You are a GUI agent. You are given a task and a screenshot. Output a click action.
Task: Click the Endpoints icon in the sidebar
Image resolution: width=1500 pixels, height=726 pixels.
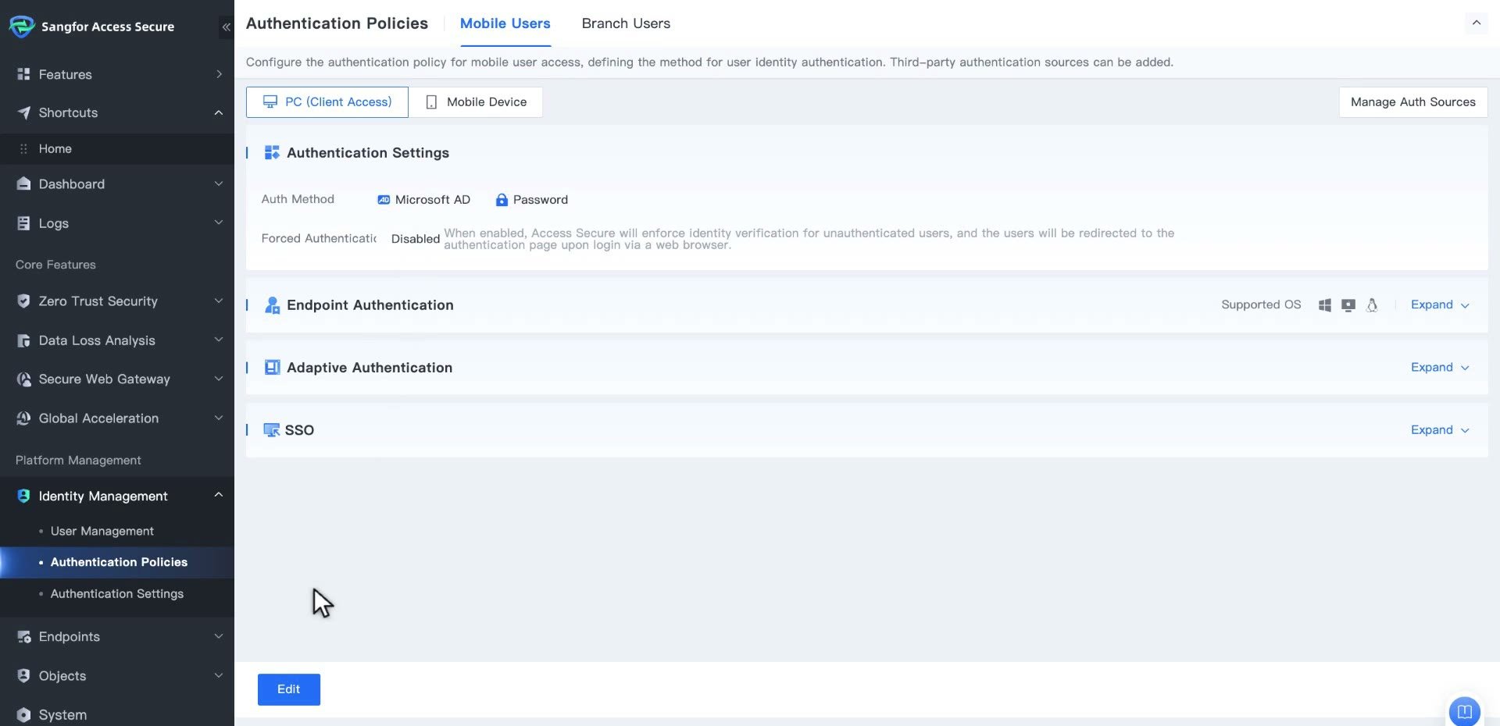(x=23, y=636)
